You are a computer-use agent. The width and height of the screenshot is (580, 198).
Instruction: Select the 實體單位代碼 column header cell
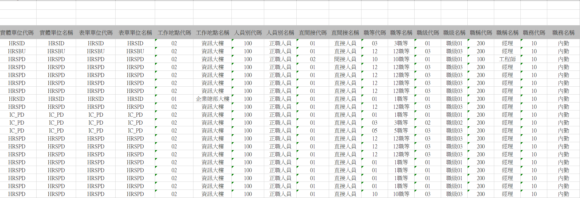[x=17, y=33]
